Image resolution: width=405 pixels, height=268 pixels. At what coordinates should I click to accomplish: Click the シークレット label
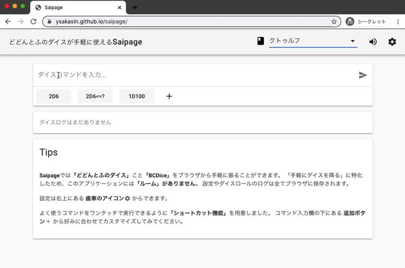pos(372,21)
